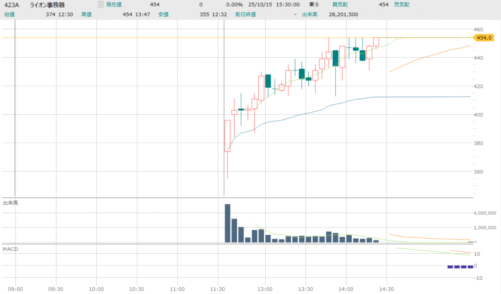Select the MACD panel title
The height and width of the screenshot is (294, 501).
pyautogui.click(x=10, y=249)
